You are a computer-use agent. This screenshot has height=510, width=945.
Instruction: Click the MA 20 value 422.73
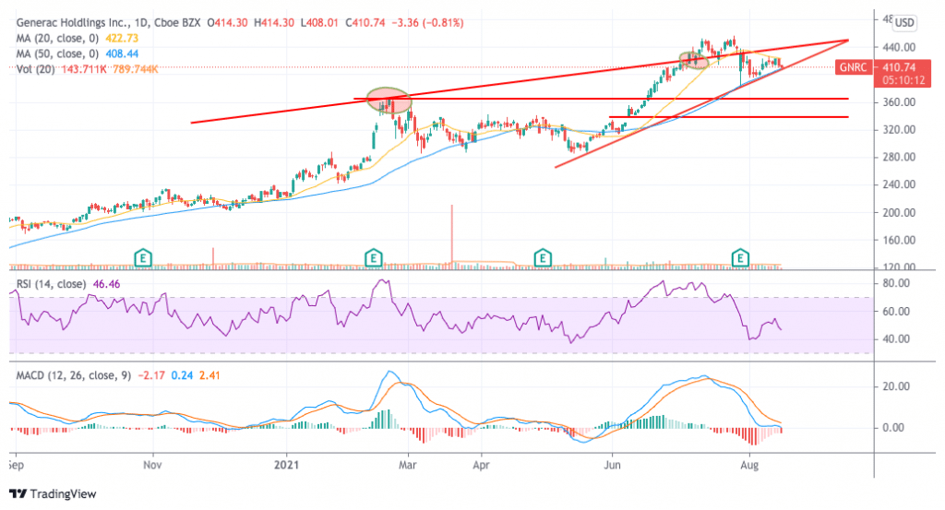tap(122, 38)
